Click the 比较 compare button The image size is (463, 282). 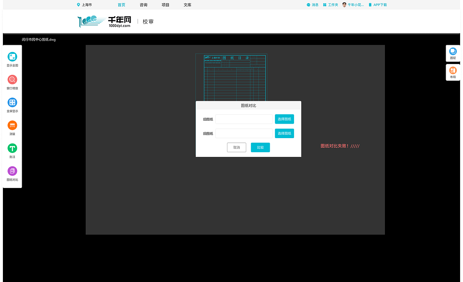coord(260,148)
